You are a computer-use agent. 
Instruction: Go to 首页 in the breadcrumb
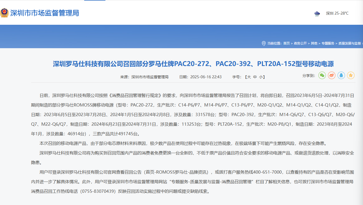click(x=287, y=43)
